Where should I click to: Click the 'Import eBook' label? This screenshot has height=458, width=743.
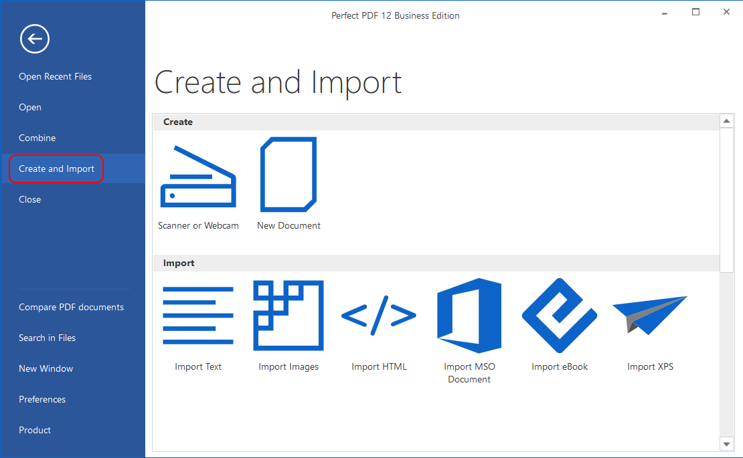(560, 366)
